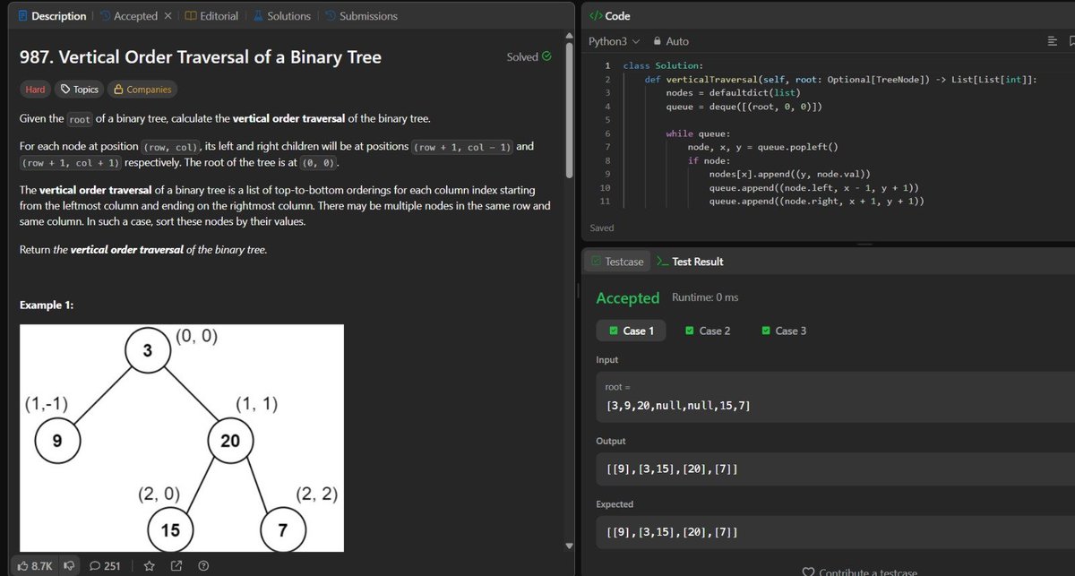Click the scroll-down arrow of description panel

[x=567, y=546]
